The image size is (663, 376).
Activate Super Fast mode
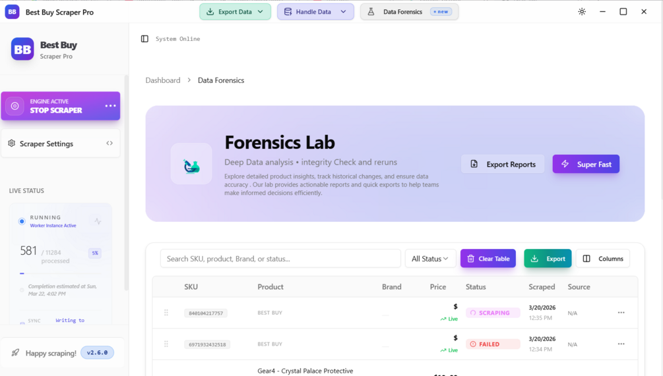586,164
